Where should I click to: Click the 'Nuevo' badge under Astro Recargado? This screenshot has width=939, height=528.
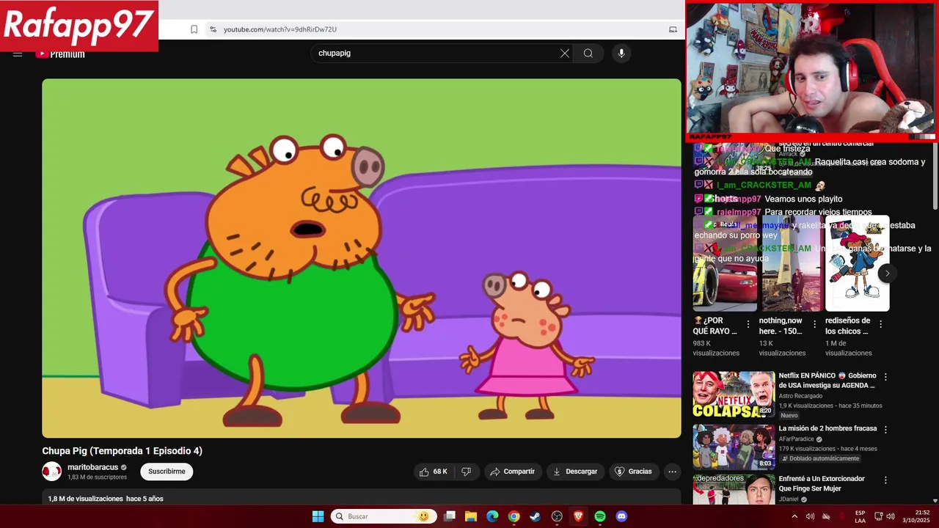click(x=789, y=415)
